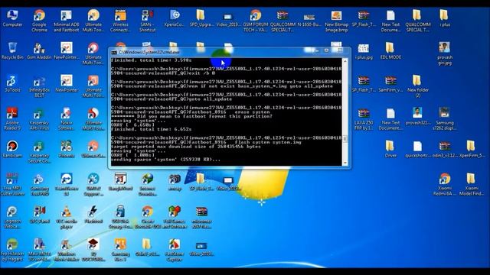Open the provash321... photo file

coord(417,116)
